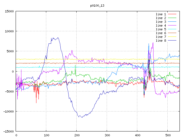Click the -15000 y-axis tick label
This screenshot has width=185, height=139.
click(8, 131)
